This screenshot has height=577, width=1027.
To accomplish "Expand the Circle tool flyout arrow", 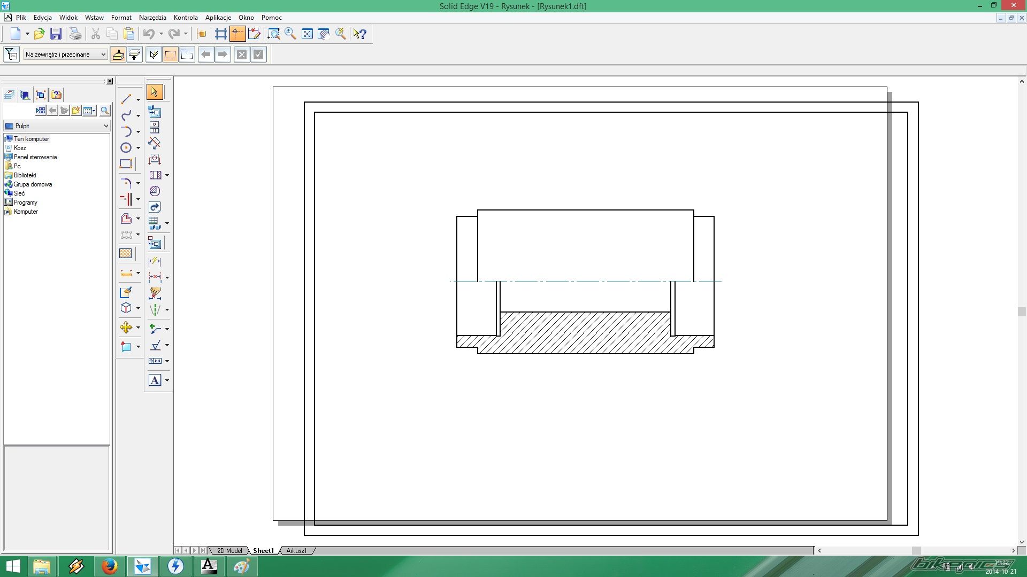I will coord(138,148).
